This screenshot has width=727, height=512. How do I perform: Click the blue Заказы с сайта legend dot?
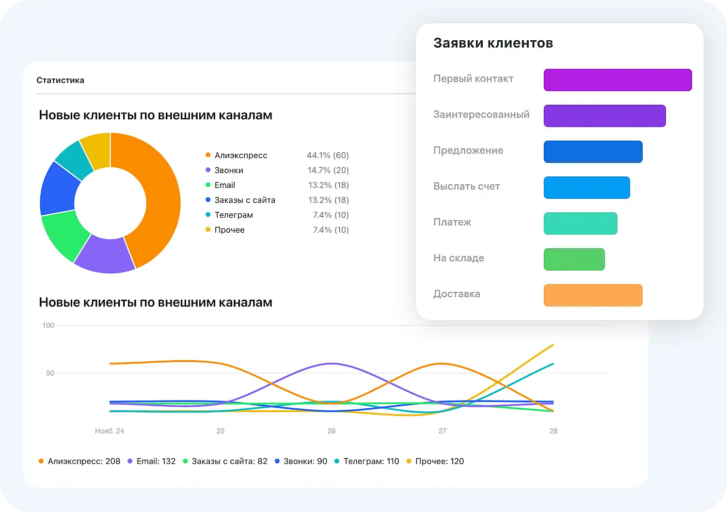tap(207, 200)
